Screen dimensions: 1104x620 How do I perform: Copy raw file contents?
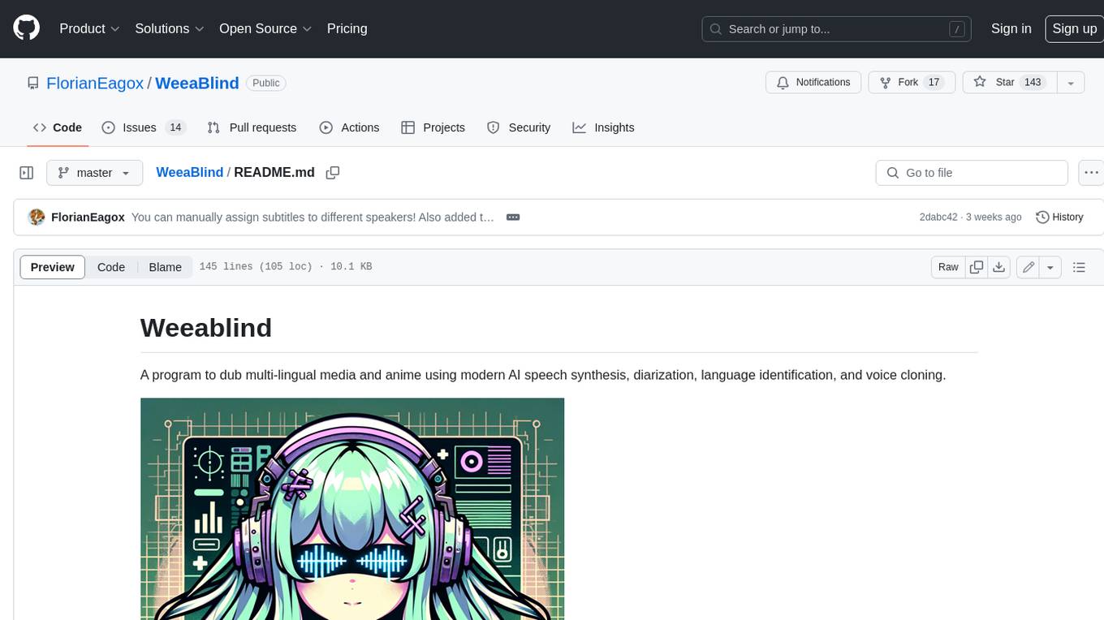coord(977,267)
